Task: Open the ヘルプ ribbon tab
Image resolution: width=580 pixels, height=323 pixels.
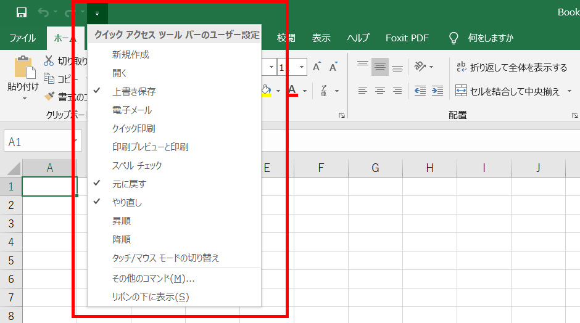Action: [x=358, y=38]
